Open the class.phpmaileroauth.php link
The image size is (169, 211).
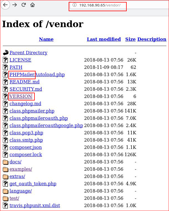pyautogui.click(x=39, y=118)
